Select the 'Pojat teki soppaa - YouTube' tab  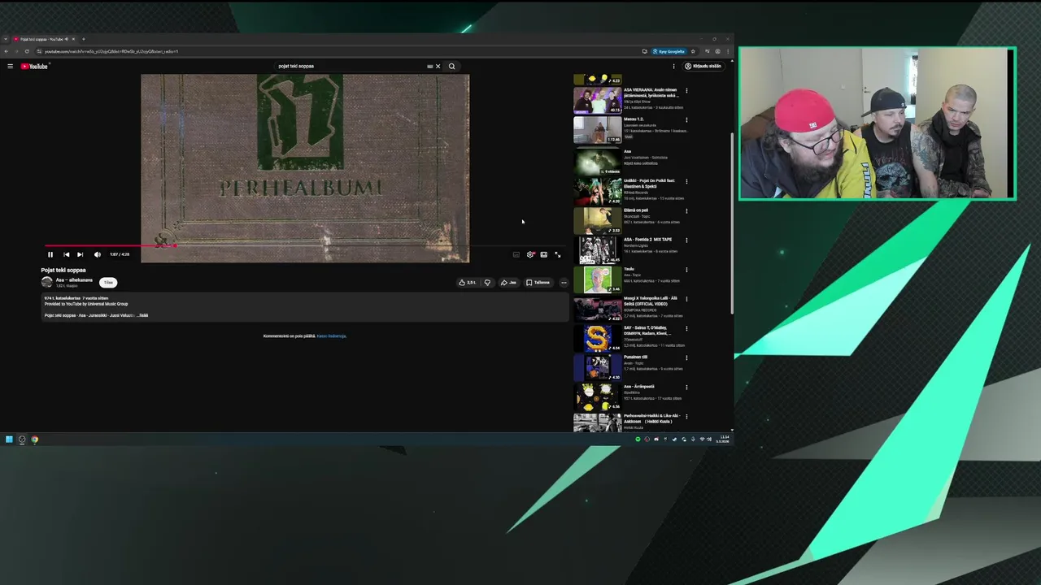coord(44,39)
